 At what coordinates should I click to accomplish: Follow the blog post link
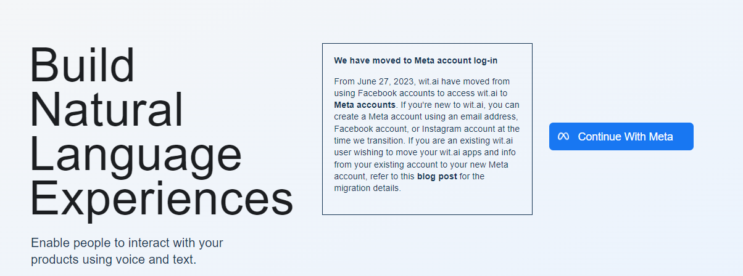coord(438,176)
